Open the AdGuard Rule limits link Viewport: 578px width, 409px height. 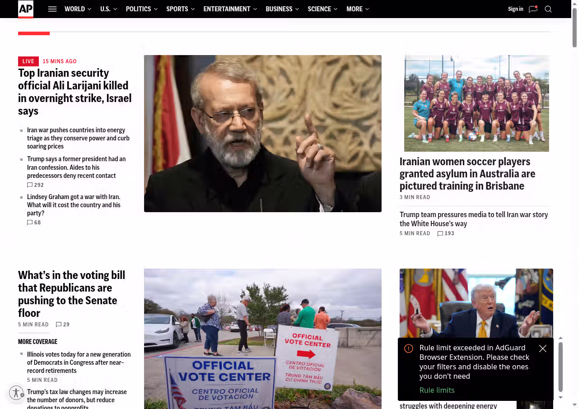(x=437, y=390)
